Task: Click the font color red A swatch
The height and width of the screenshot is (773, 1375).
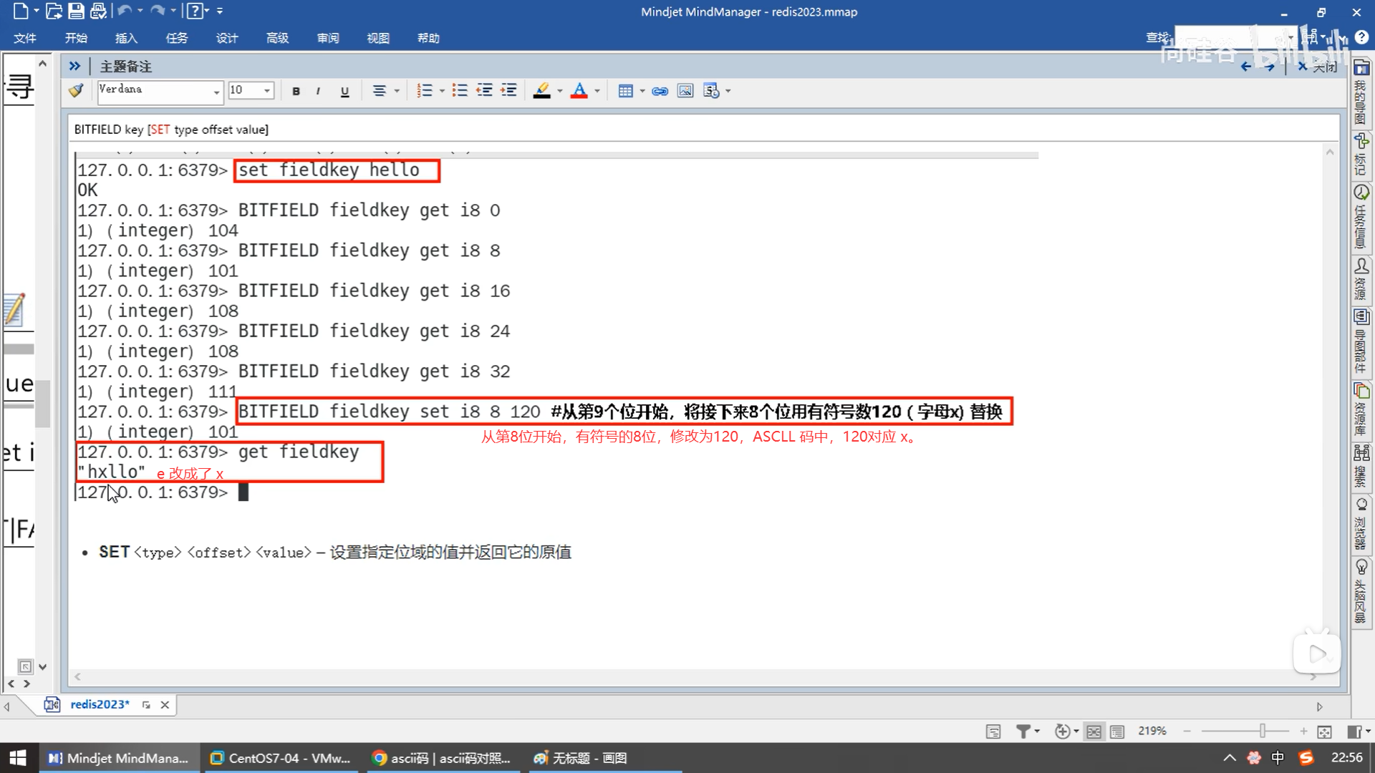Action: coord(579,91)
